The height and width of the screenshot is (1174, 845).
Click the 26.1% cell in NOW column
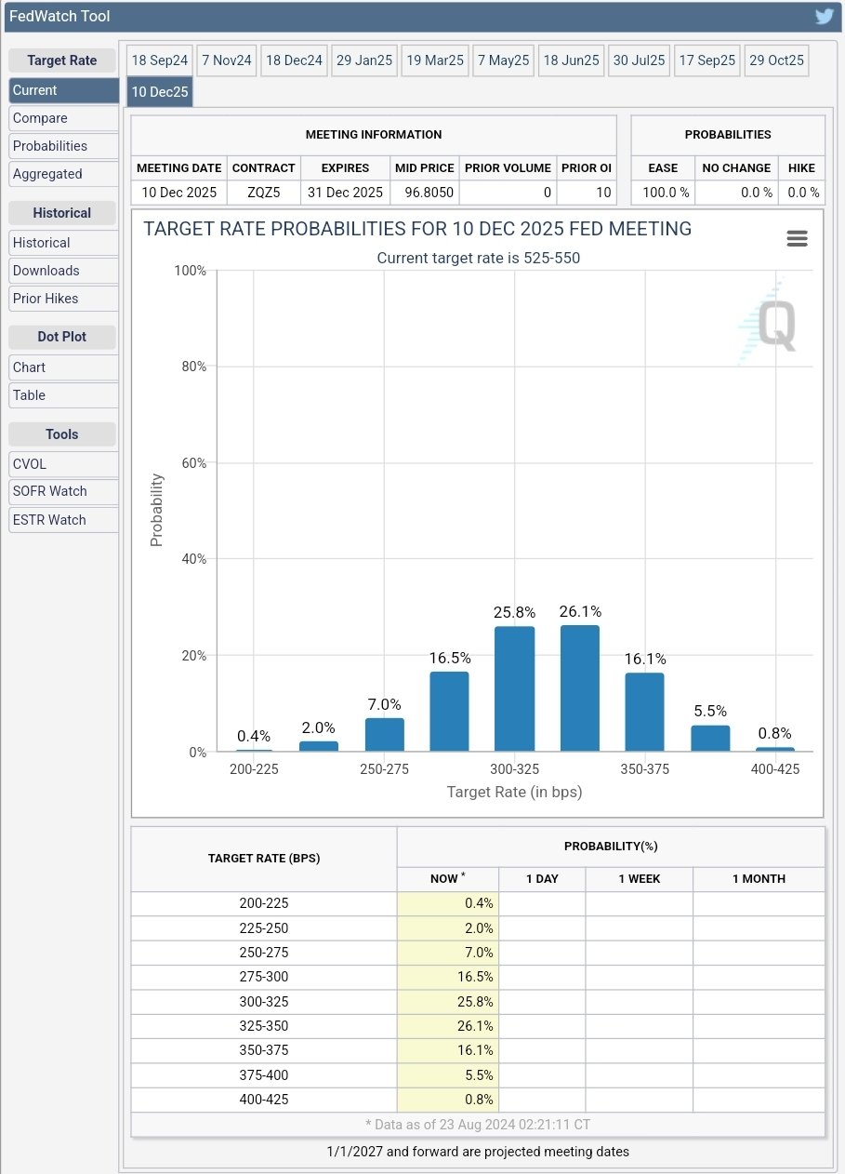click(x=448, y=1026)
